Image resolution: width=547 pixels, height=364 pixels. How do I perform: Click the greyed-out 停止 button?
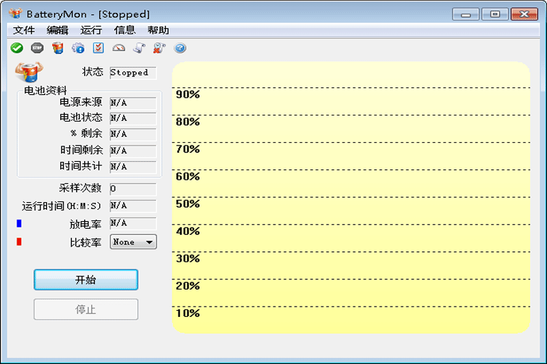[86, 309]
